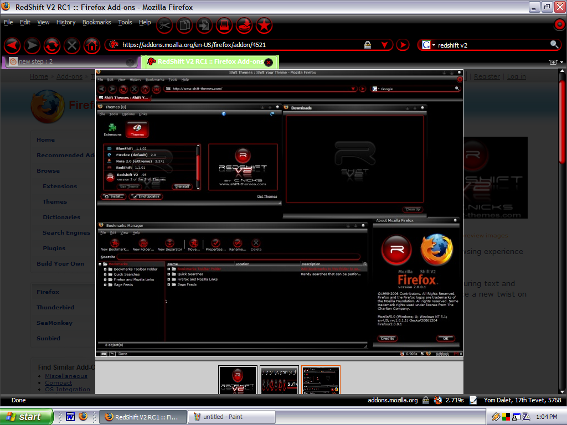Select the first RedShift preview thumbnail
This screenshot has height=425, width=567.
click(238, 380)
